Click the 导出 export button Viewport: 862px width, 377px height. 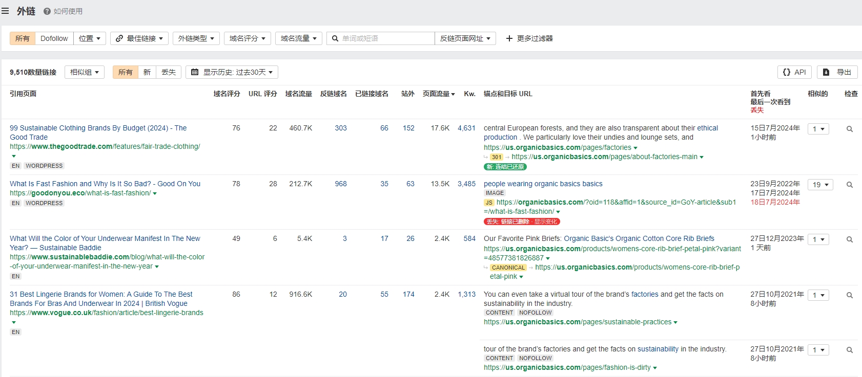pyautogui.click(x=837, y=72)
